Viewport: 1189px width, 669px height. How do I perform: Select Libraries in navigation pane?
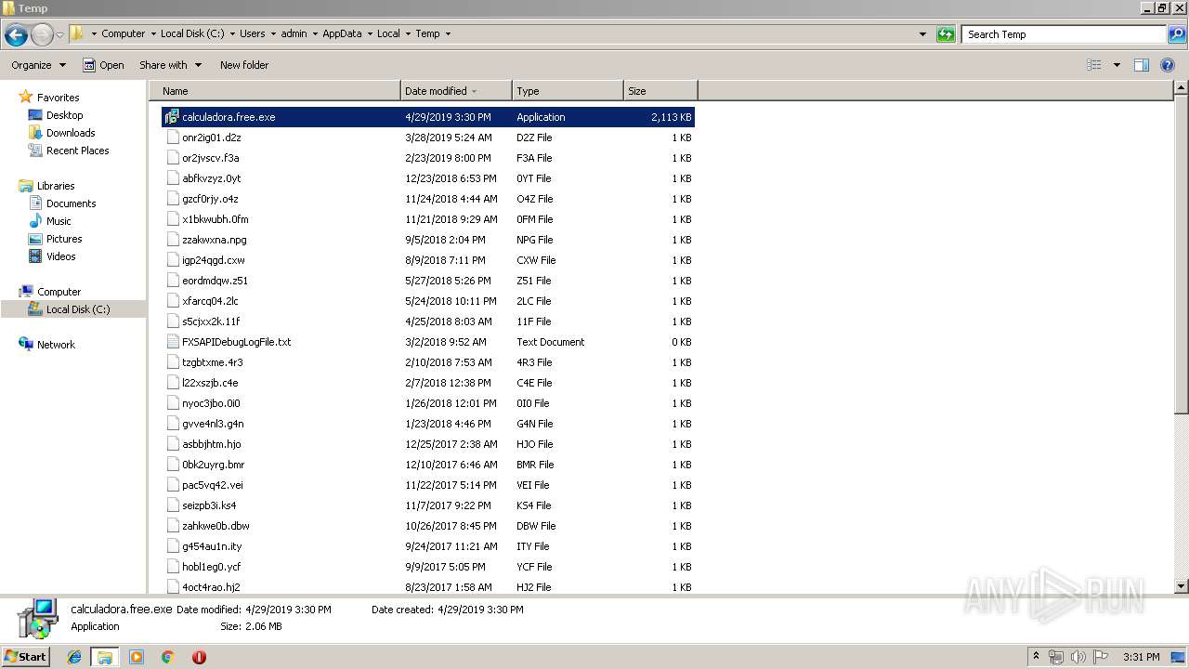(x=56, y=186)
